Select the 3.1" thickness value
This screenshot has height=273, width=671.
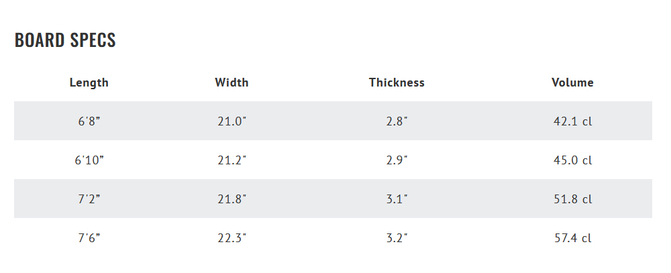[397, 199]
